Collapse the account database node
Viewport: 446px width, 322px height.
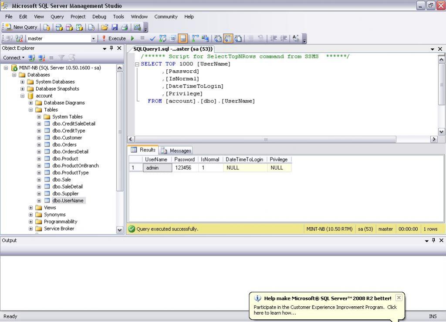[23, 96]
